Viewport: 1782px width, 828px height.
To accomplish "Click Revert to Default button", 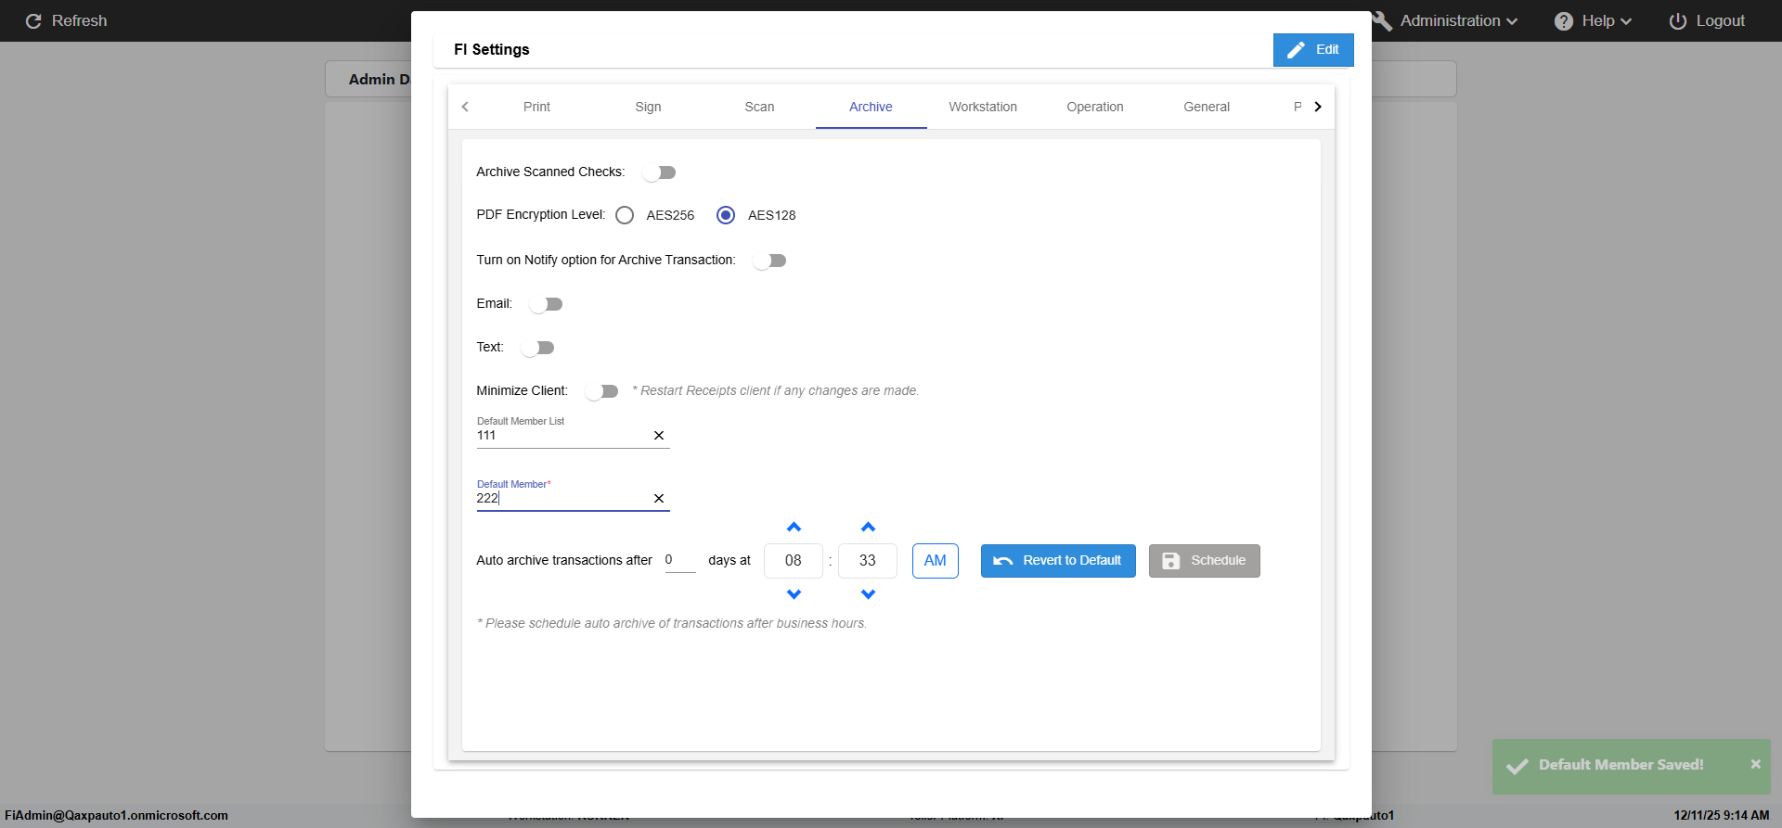I will point(1058,561).
